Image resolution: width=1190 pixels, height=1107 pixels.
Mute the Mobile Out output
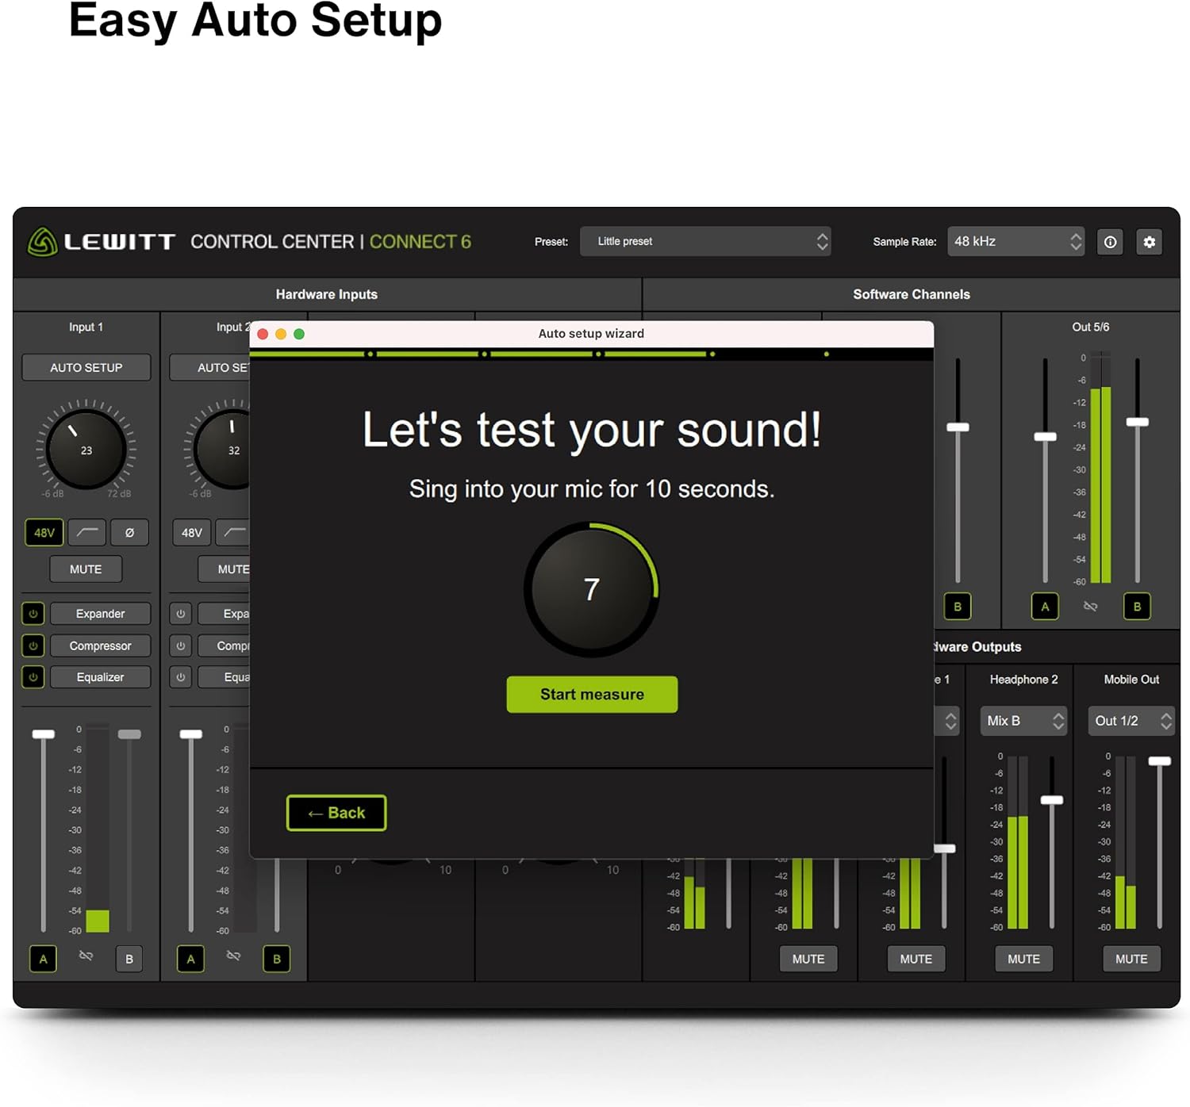pos(1131,959)
